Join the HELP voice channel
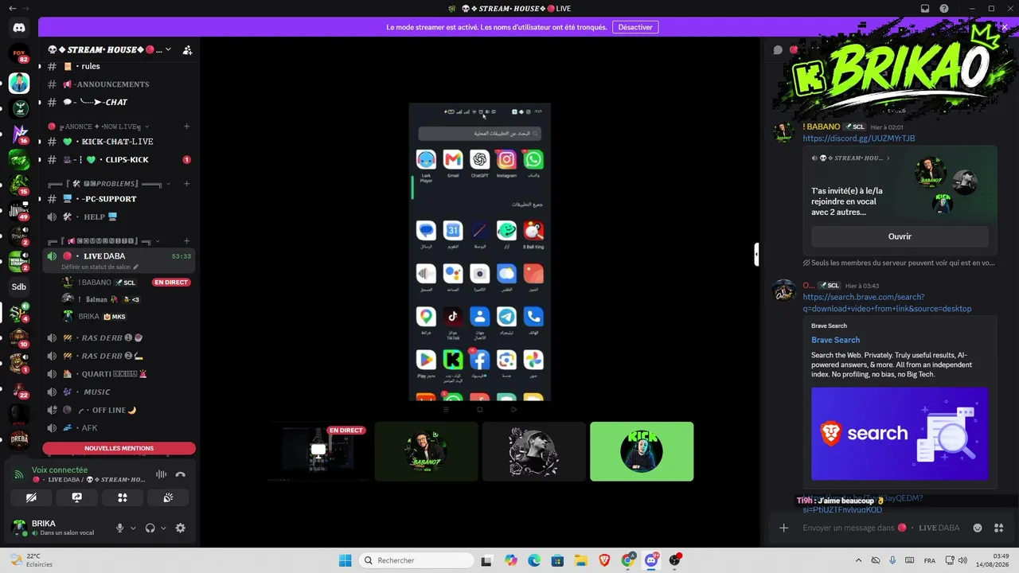1019x573 pixels. tap(119, 216)
